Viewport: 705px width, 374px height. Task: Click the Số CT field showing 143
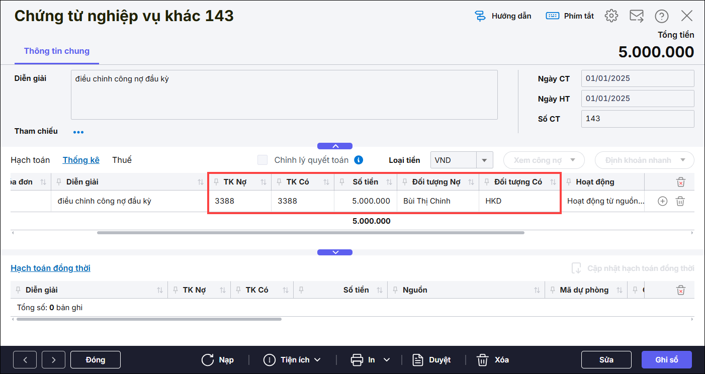[638, 119]
